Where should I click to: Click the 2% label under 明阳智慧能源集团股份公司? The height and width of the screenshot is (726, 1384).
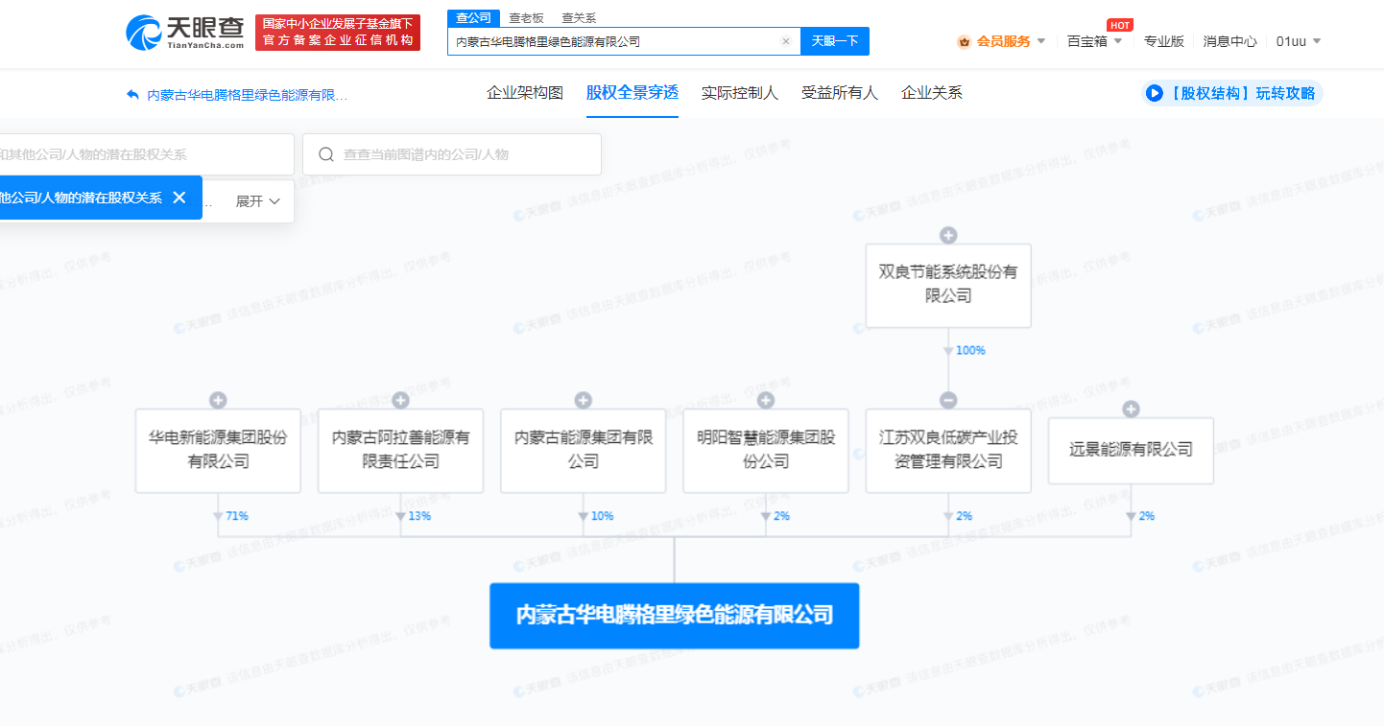coord(782,516)
